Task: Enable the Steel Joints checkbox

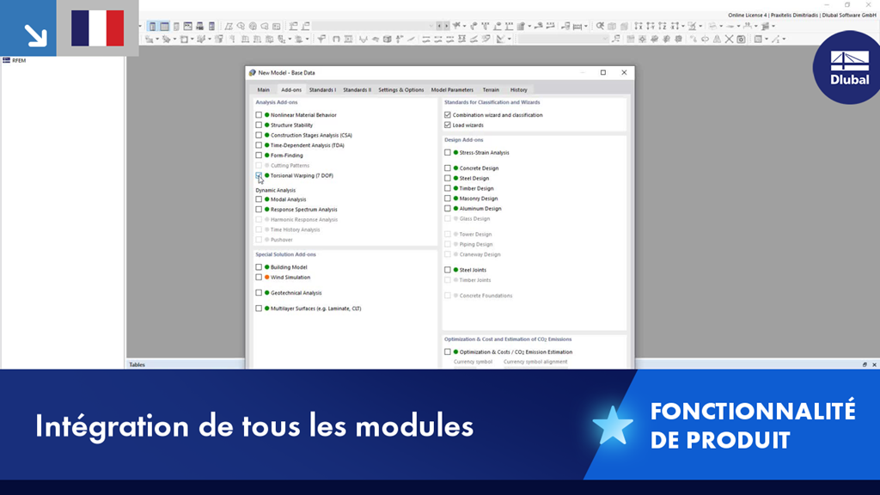Action: point(447,270)
